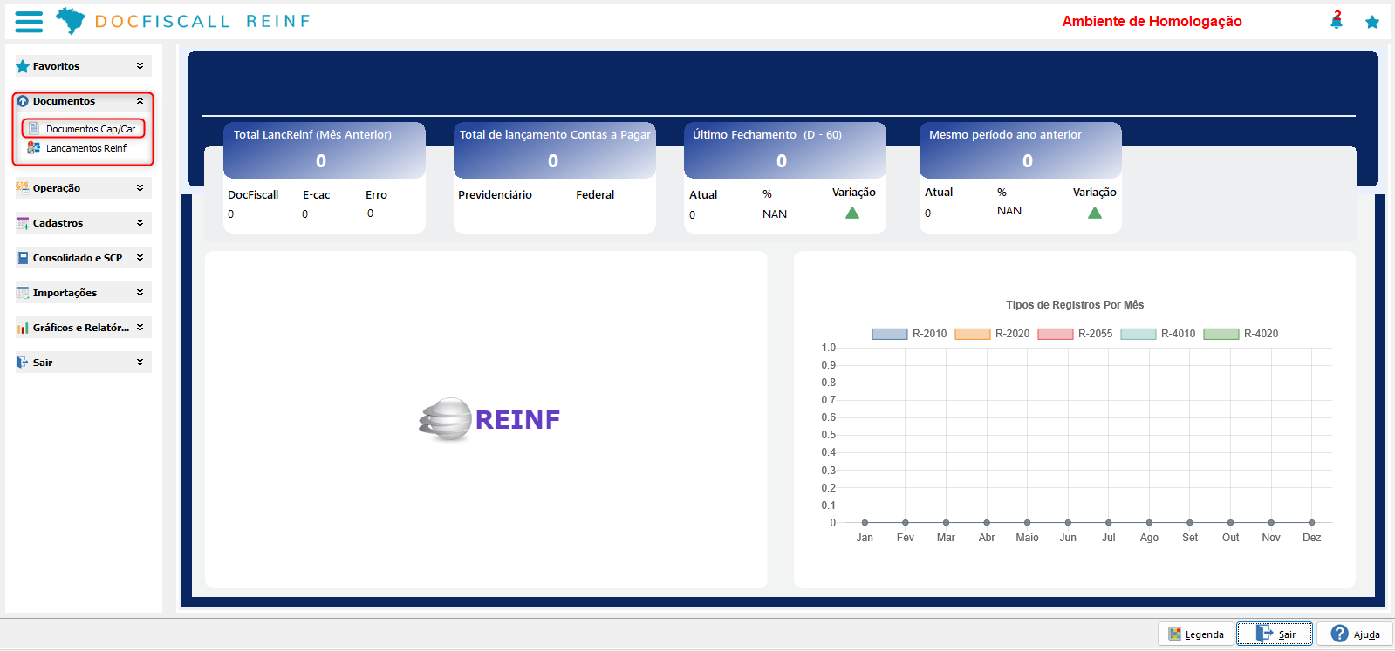This screenshot has height=651, width=1395.
Task: Expand the Cadastros section chevron
Action: pos(140,223)
